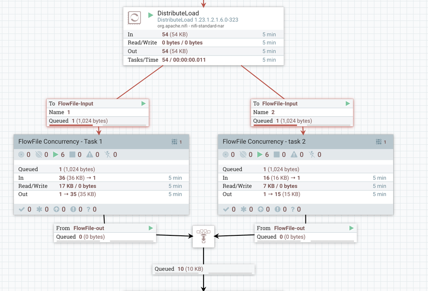Viewport: 428px width, 291px height.
Task: Select the FlowFile Concurrency - task 2 group title
Action: click(264, 142)
